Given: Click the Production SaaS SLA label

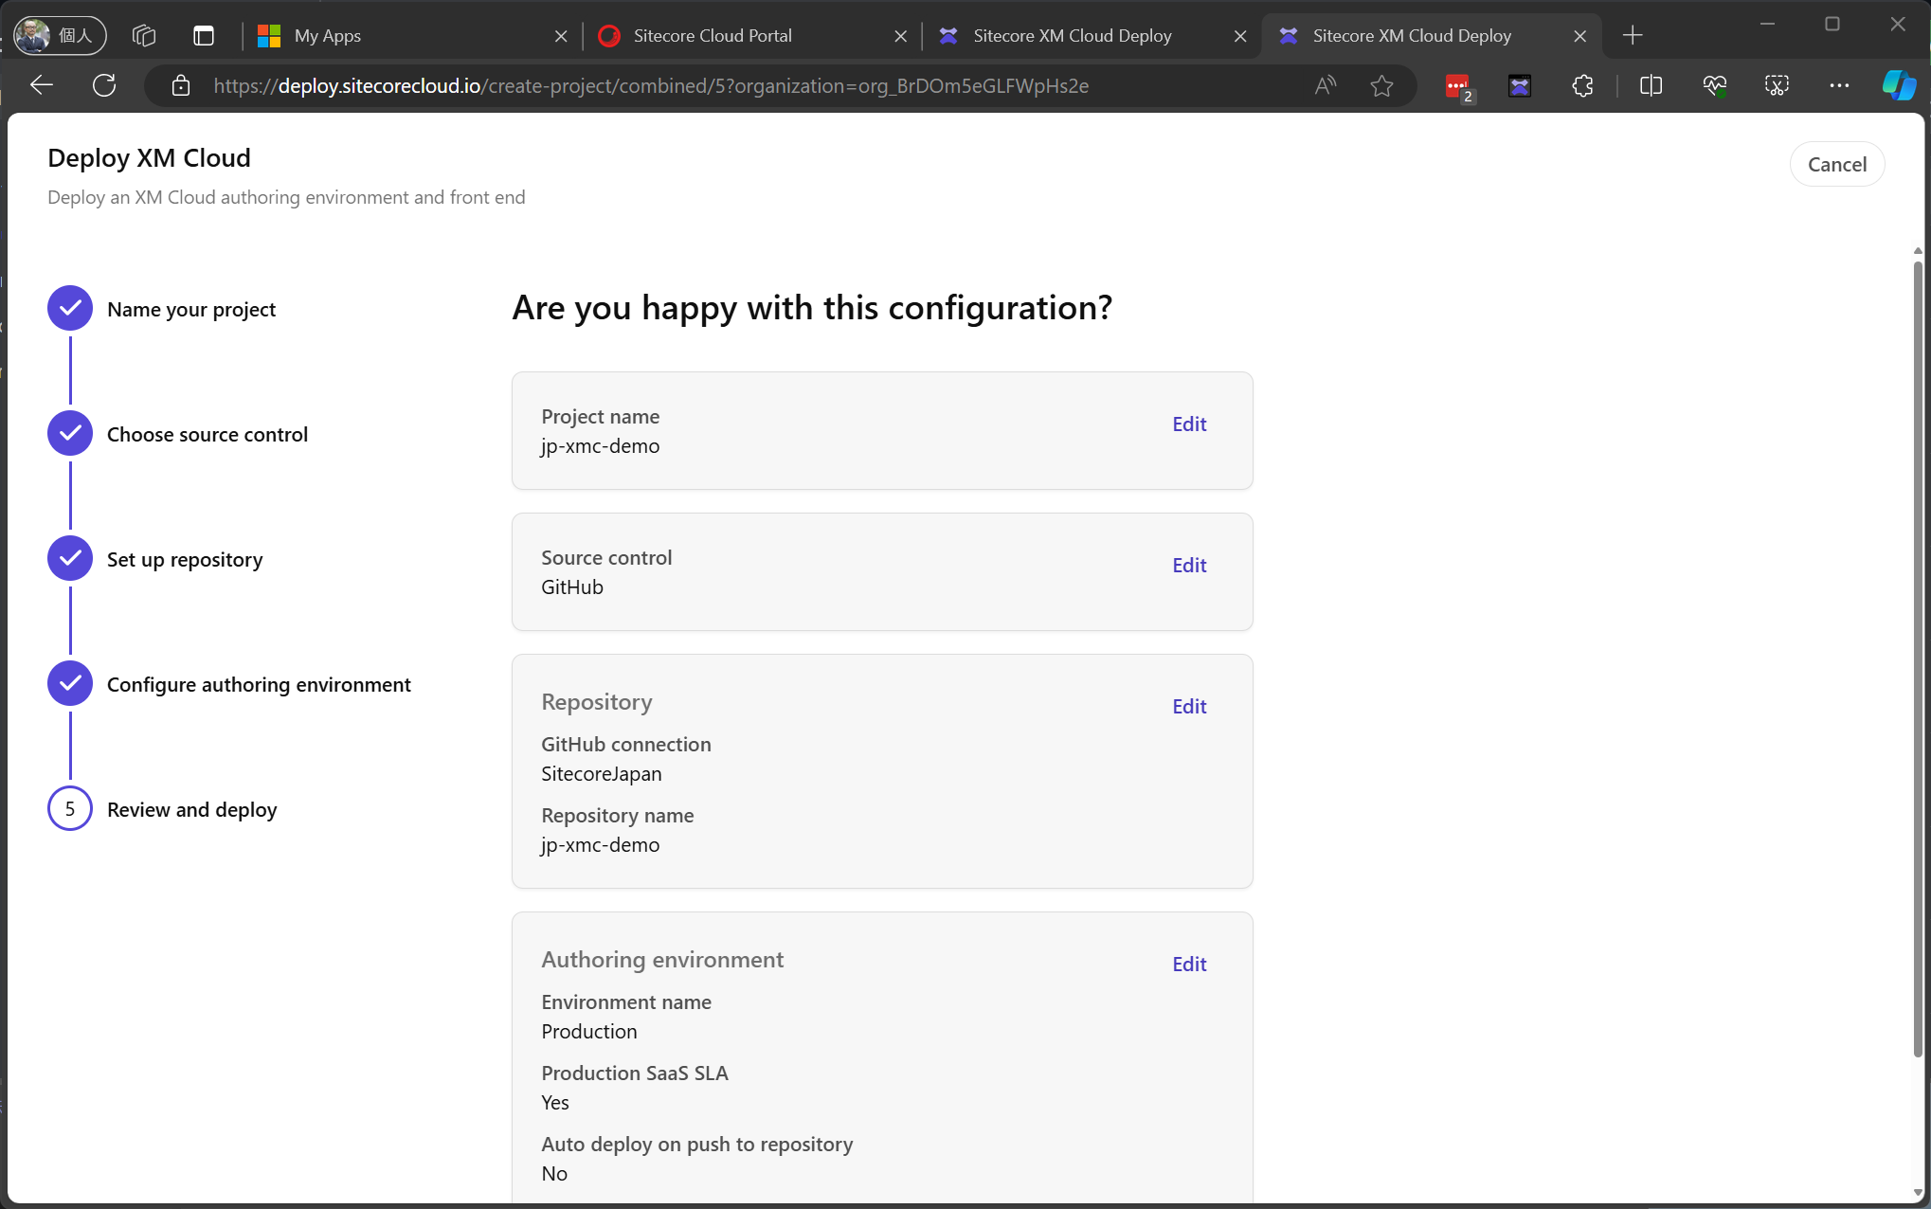Looking at the screenshot, I should (635, 1073).
